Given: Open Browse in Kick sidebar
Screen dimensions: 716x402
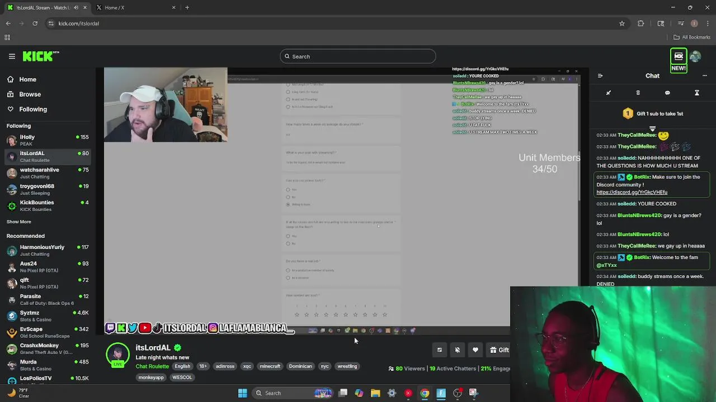Looking at the screenshot, I should 30,94.
